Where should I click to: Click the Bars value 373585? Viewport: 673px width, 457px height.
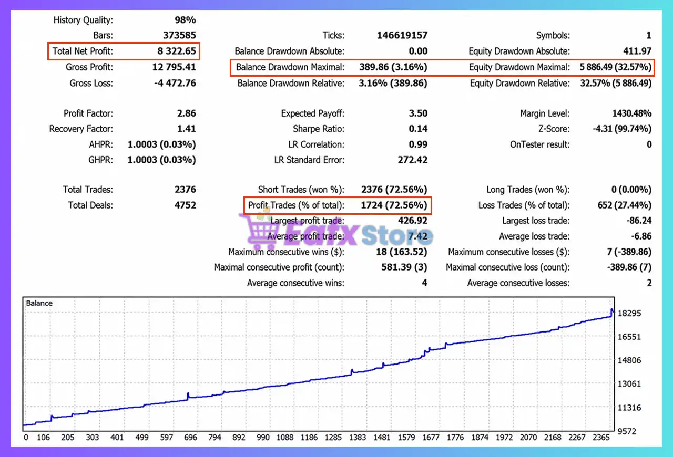click(180, 36)
